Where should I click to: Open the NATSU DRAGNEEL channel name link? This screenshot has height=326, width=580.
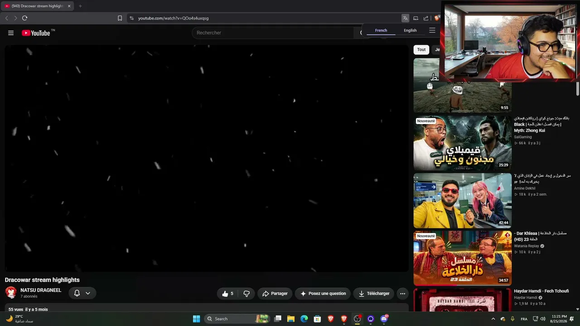(x=41, y=290)
